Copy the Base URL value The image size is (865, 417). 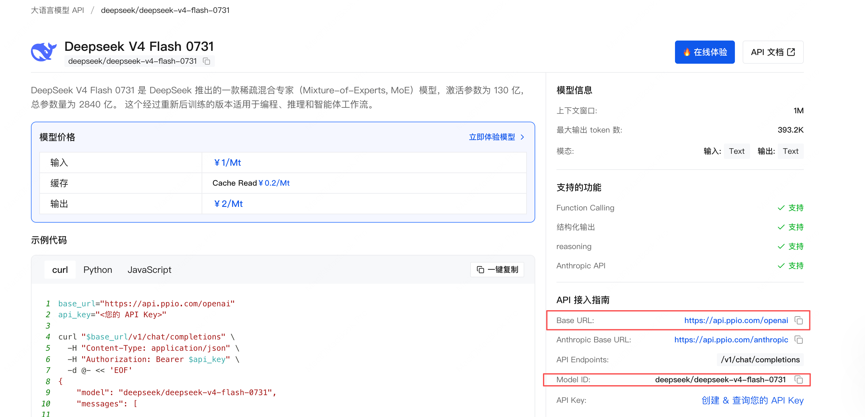799,320
